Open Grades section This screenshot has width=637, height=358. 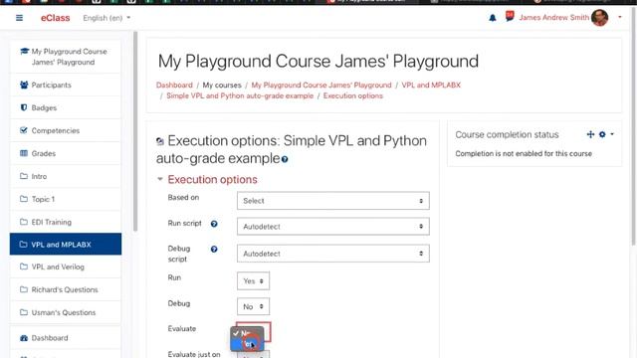coord(66,153)
